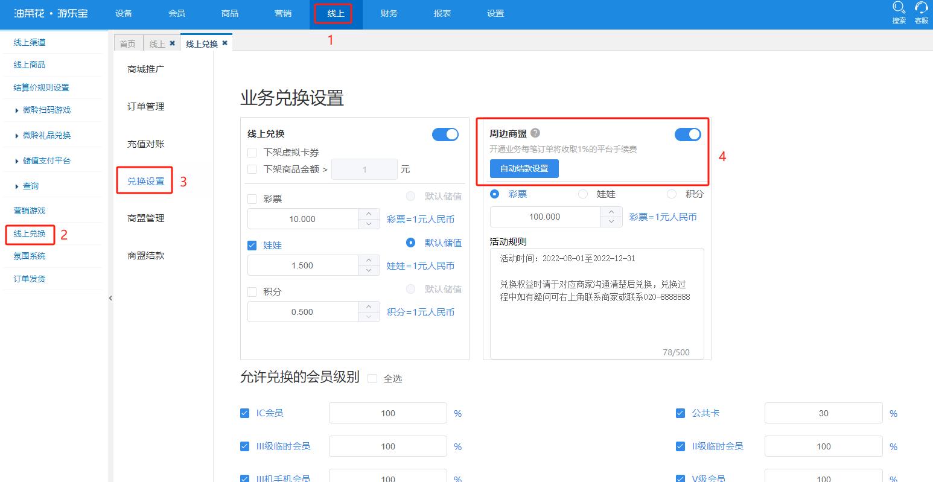Select the 彩票 radio under 周边商盟
This screenshot has height=482, width=933.
tap(495, 194)
